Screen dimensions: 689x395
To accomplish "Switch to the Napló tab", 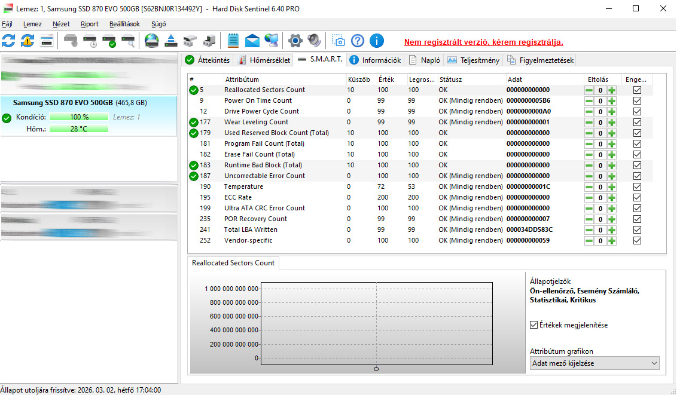I will pos(425,60).
